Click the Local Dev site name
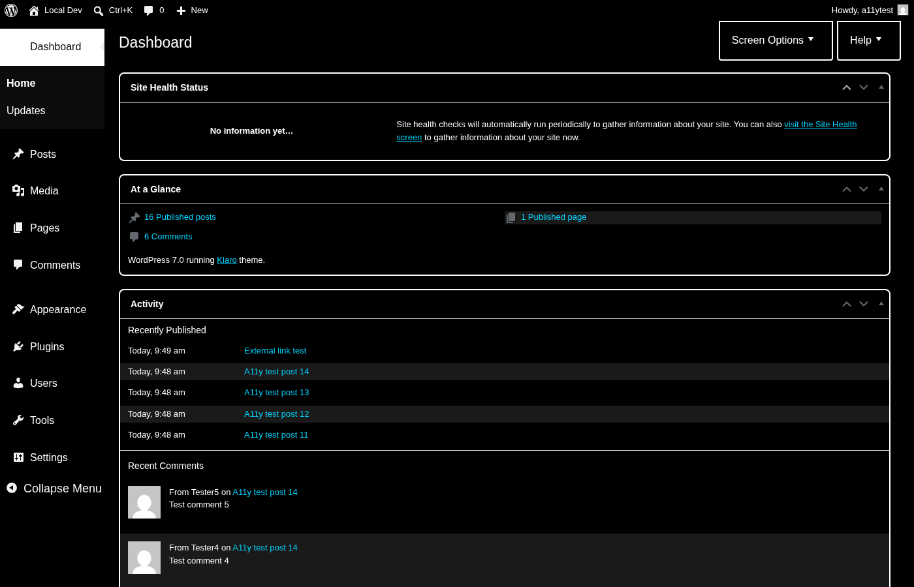Screen dimensions: 914x587 pyautogui.click(x=63, y=10)
